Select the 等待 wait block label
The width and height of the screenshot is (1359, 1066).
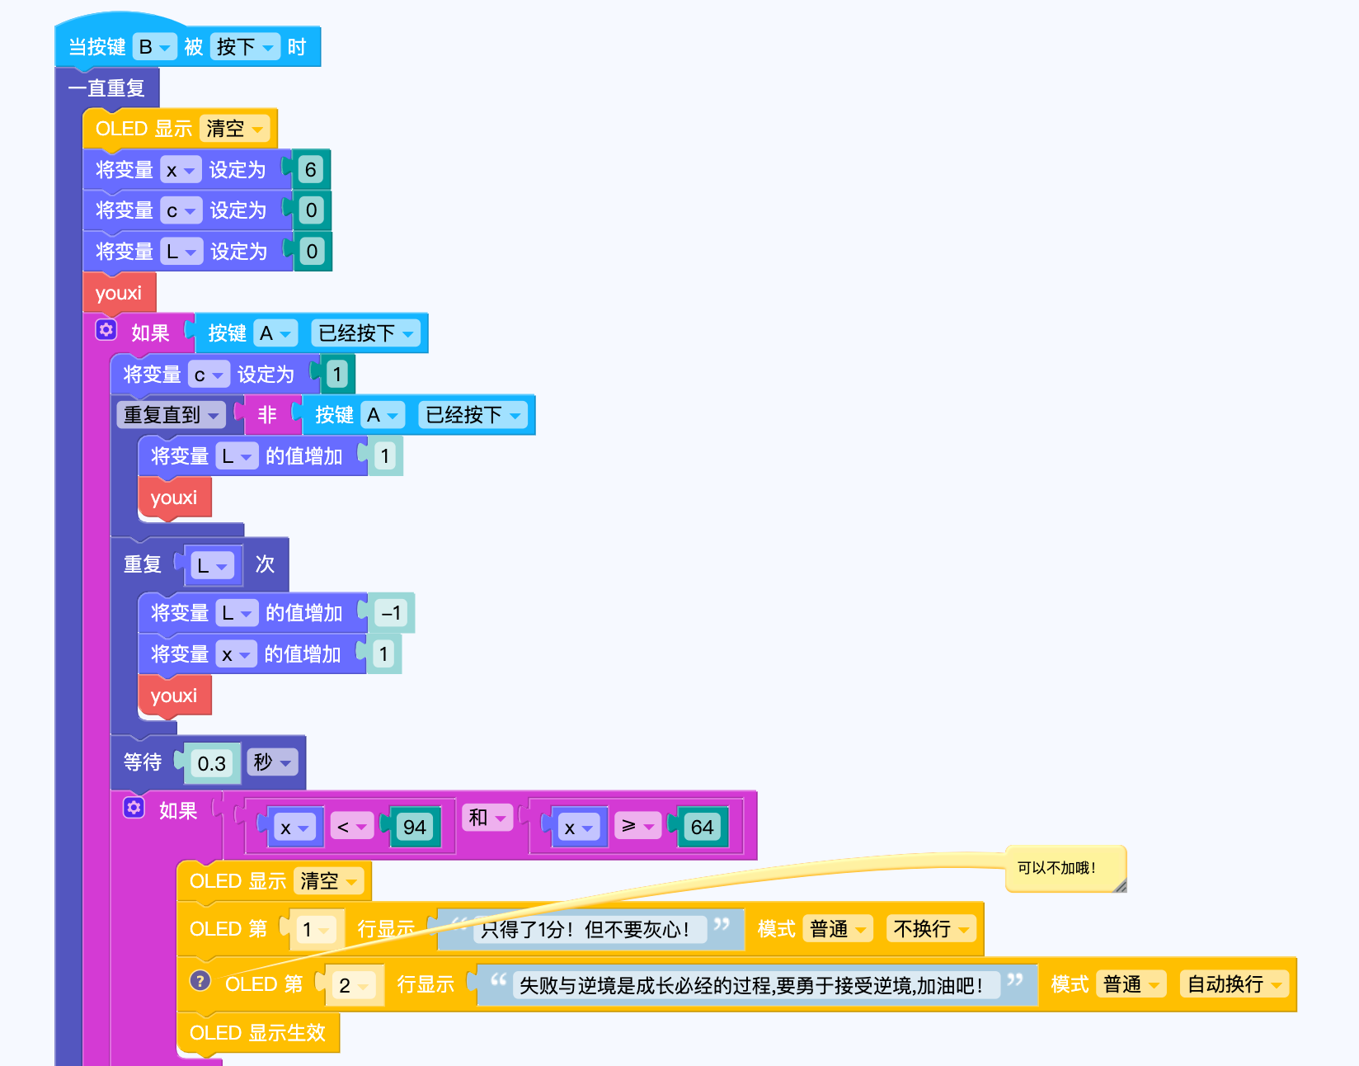point(143,762)
